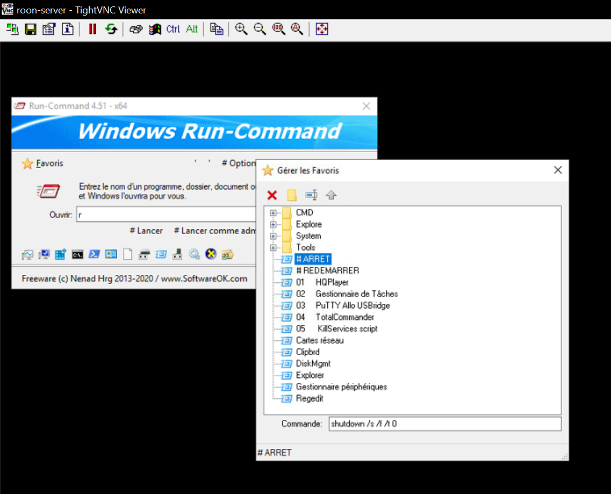The width and height of the screenshot is (611, 494).
Task: Click the device manager plug icon
Action: [x=177, y=255]
